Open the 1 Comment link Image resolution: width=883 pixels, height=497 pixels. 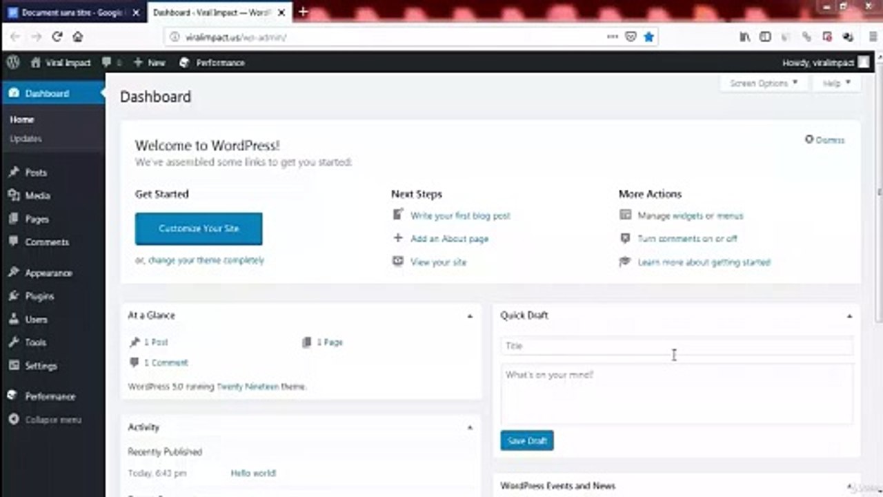point(166,362)
